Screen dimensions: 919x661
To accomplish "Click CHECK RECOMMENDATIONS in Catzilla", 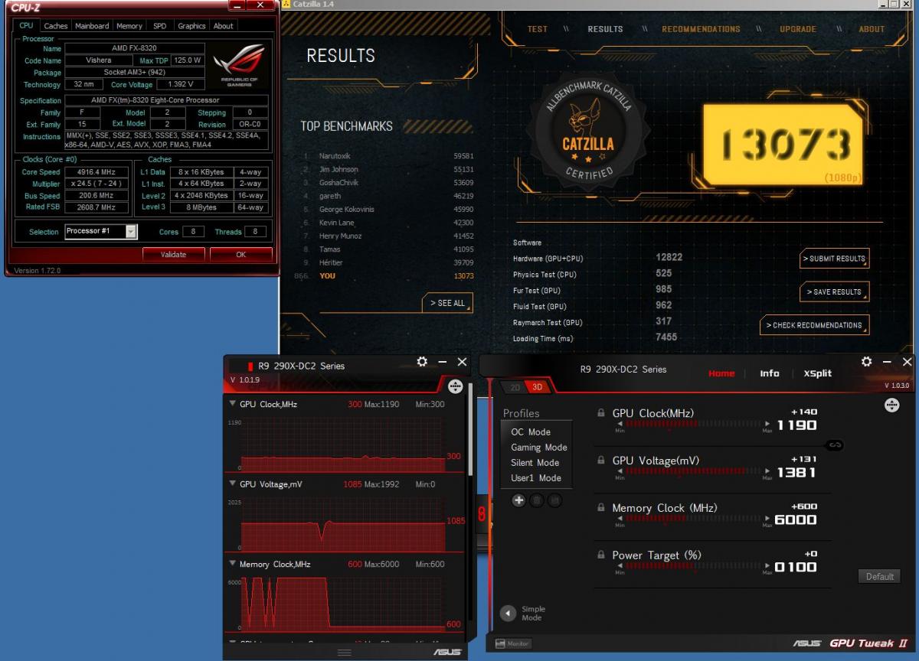I will [x=814, y=325].
